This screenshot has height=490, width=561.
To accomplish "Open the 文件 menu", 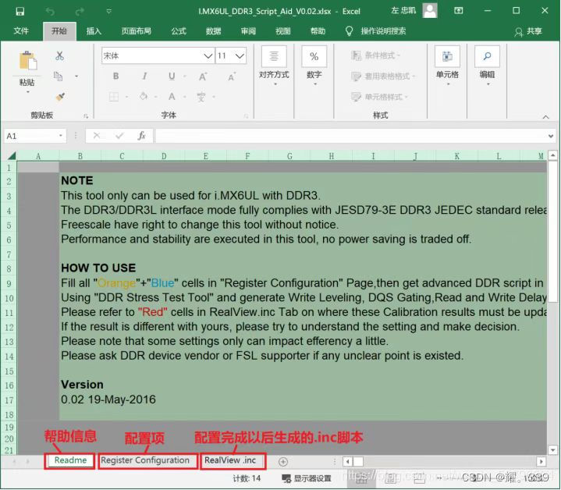I will point(21,31).
